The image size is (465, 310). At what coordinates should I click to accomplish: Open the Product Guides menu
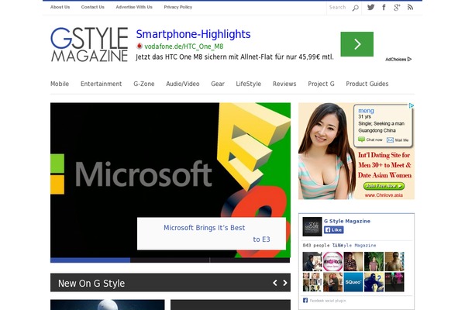(x=367, y=84)
